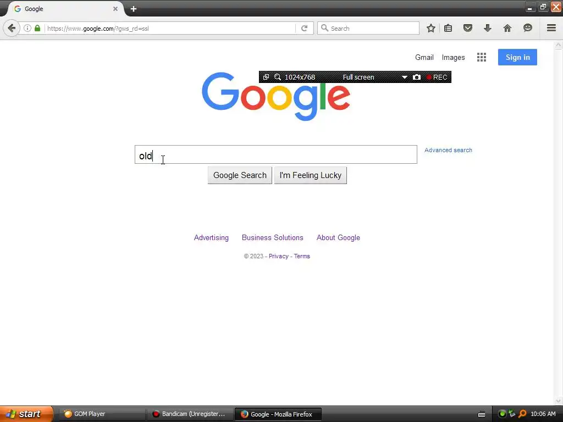The image size is (563, 422).
Task: Open a new tab with plus button
Action: [134, 9]
